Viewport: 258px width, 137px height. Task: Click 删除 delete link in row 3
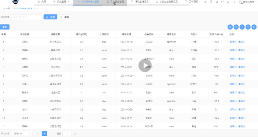[242, 59]
